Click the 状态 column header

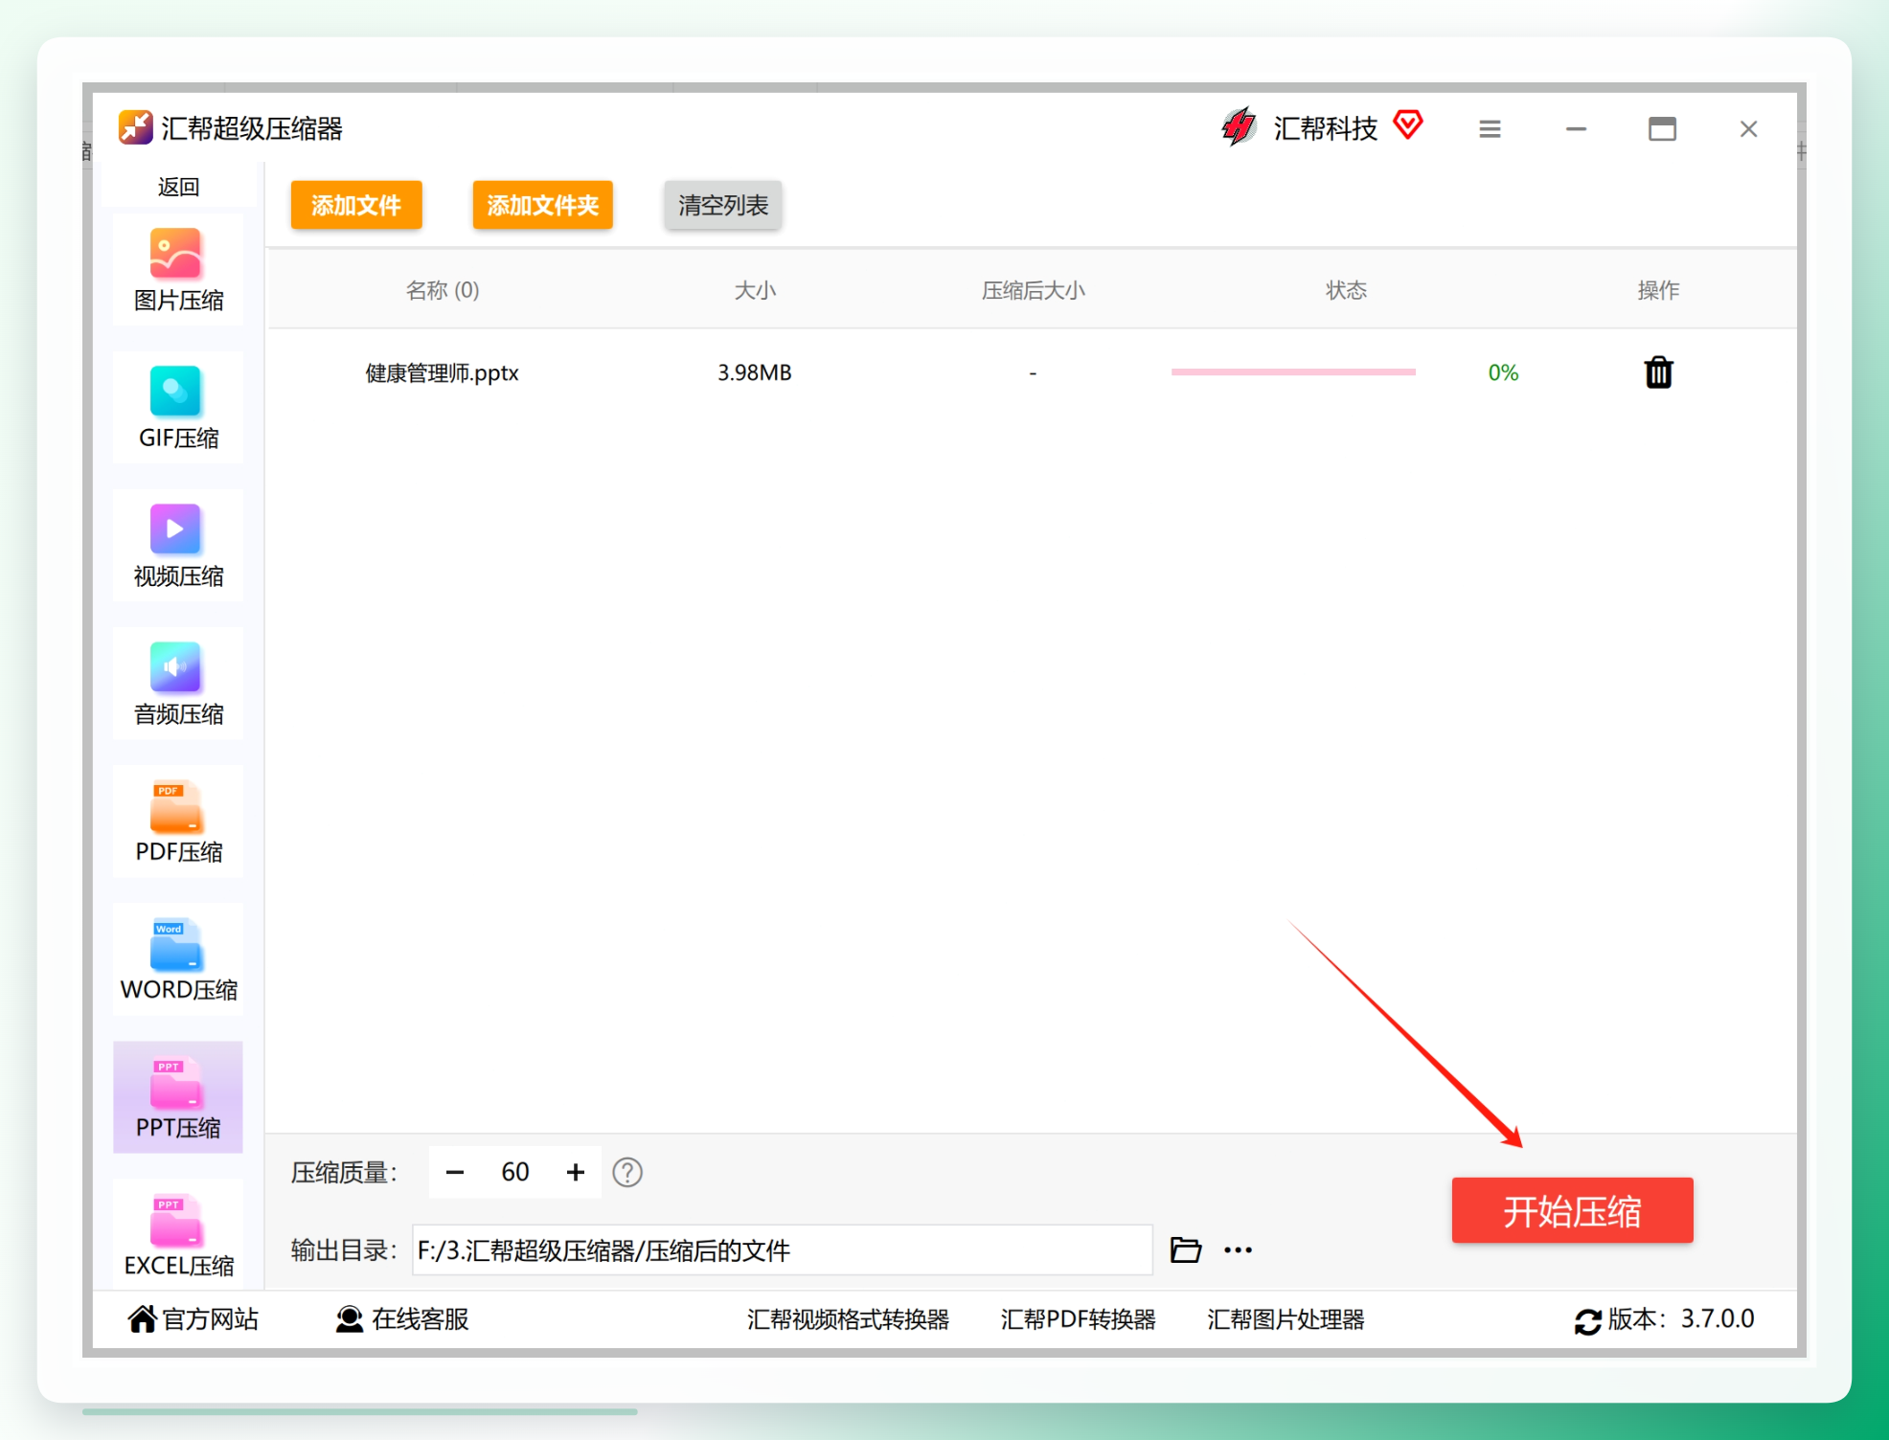click(1346, 290)
